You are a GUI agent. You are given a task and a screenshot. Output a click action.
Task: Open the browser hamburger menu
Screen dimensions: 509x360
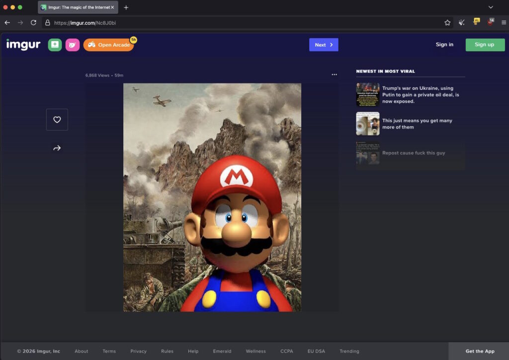tap(504, 23)
